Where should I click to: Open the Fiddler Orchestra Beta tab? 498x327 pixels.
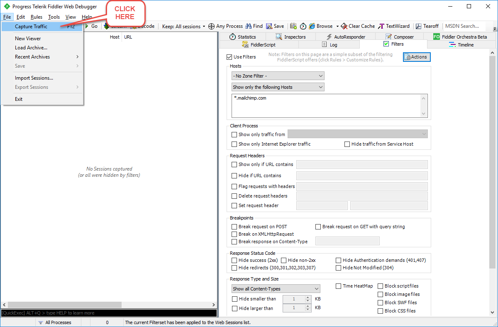[460, 37]
